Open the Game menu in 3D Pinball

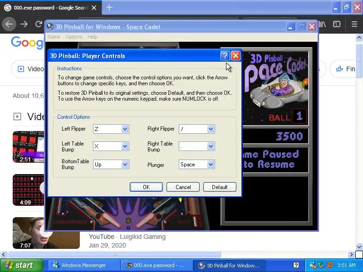click(x=54, y=37)
